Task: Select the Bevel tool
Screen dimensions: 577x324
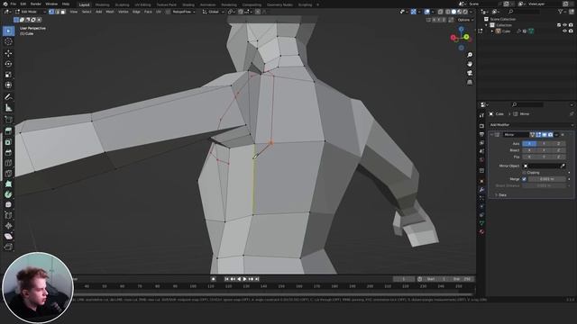Action: [x=8, y=152]
